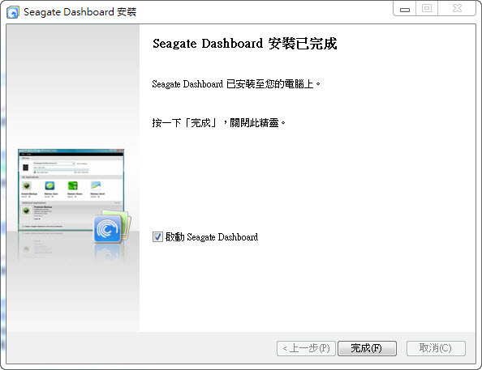Click the Dashboard window preview thumbnail
This screenshot has width=482, height=370.
[71, 189]
